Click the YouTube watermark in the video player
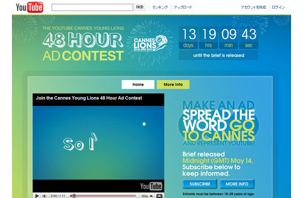The width and height of the screenshot is (303, 198). click(151, 186)
